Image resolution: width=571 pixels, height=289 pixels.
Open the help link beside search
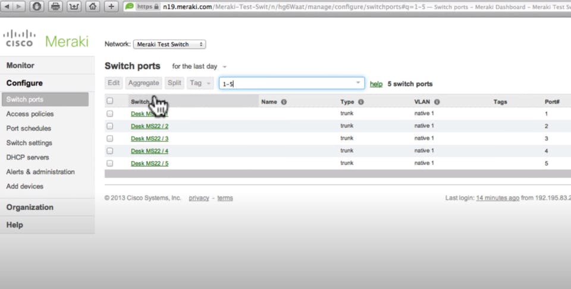(x=376, y=84)
